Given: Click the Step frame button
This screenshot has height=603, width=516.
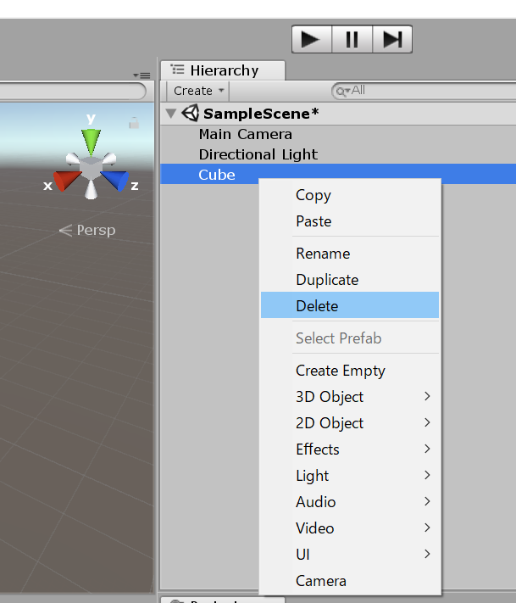Looking at the screenshot, I should point(391,39).
